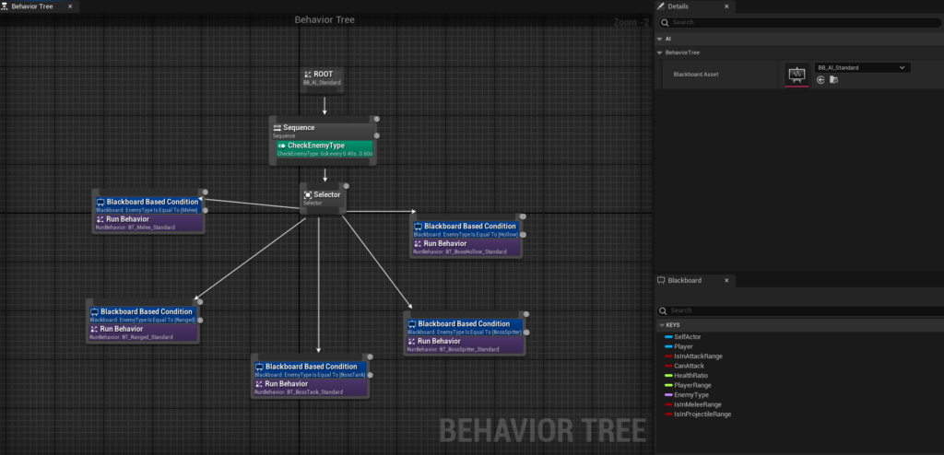Viewport: 944px width, 455px height.
Task: Select the Blackboard panel tab
Action: point(683,280)
